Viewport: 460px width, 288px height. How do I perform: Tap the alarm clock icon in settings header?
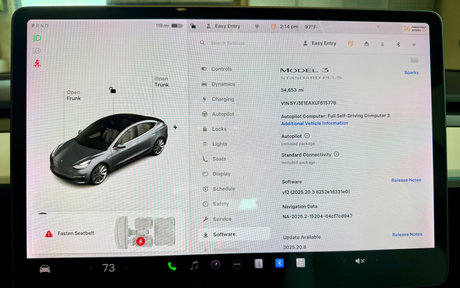[350, 44]
